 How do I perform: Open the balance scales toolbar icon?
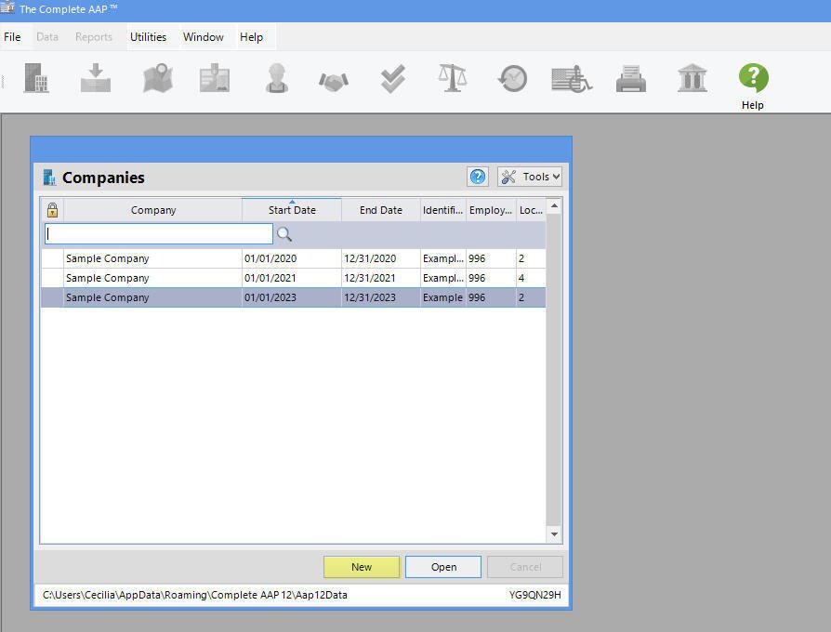pos(452,78)
